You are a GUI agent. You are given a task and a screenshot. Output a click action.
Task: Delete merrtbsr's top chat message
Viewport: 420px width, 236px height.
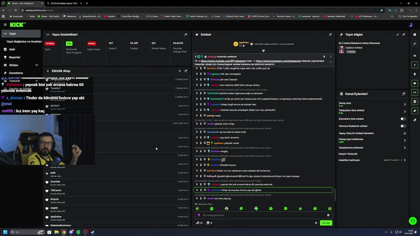pos(197,69)
